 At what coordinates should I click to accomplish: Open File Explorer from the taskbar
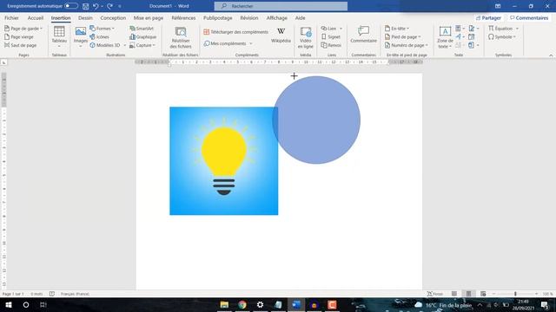click(x=224, y=304)
